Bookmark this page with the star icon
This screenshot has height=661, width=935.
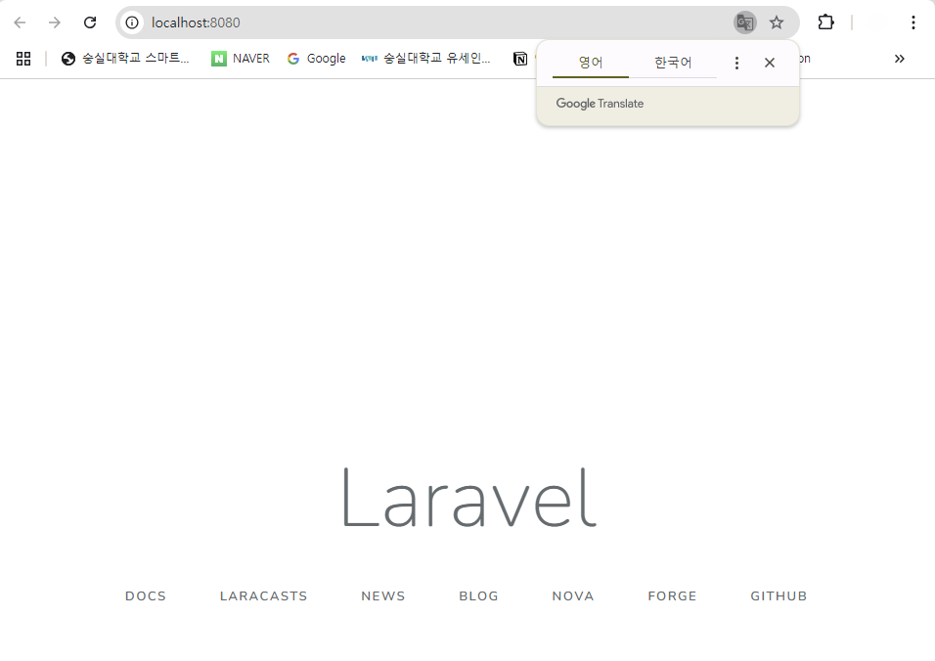pyautogui.click(x=777, y=22)
